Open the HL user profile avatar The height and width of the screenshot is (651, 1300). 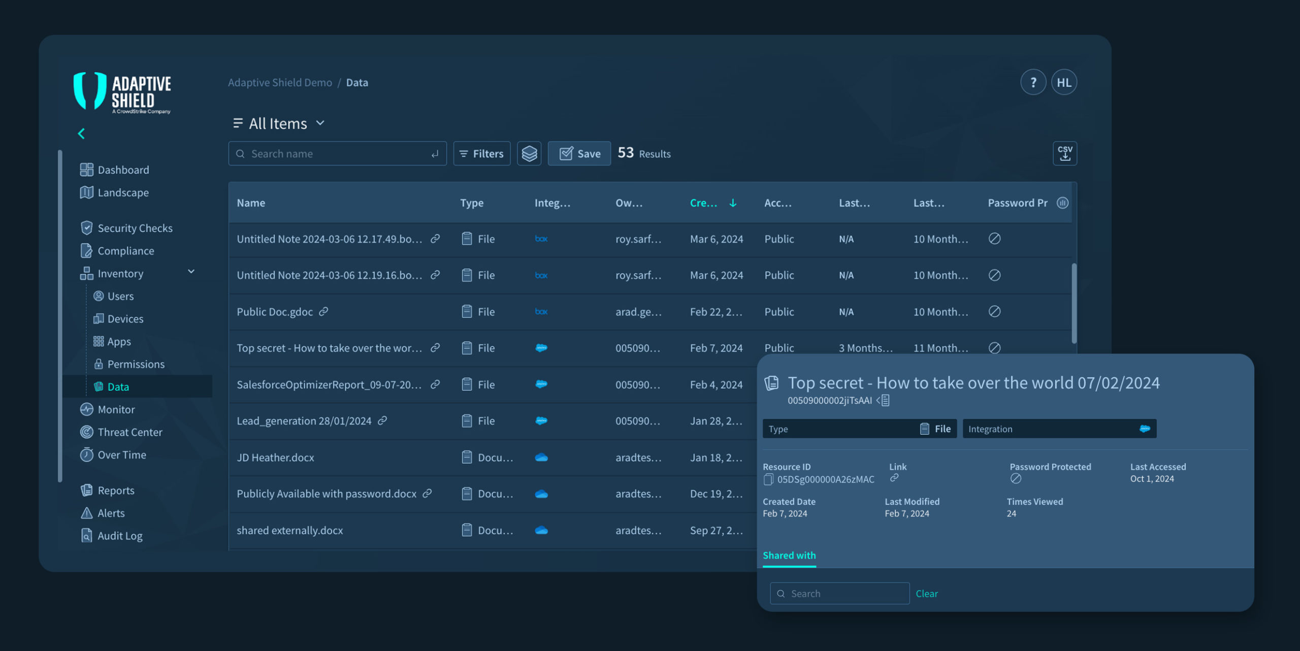tap(1064, 82)
